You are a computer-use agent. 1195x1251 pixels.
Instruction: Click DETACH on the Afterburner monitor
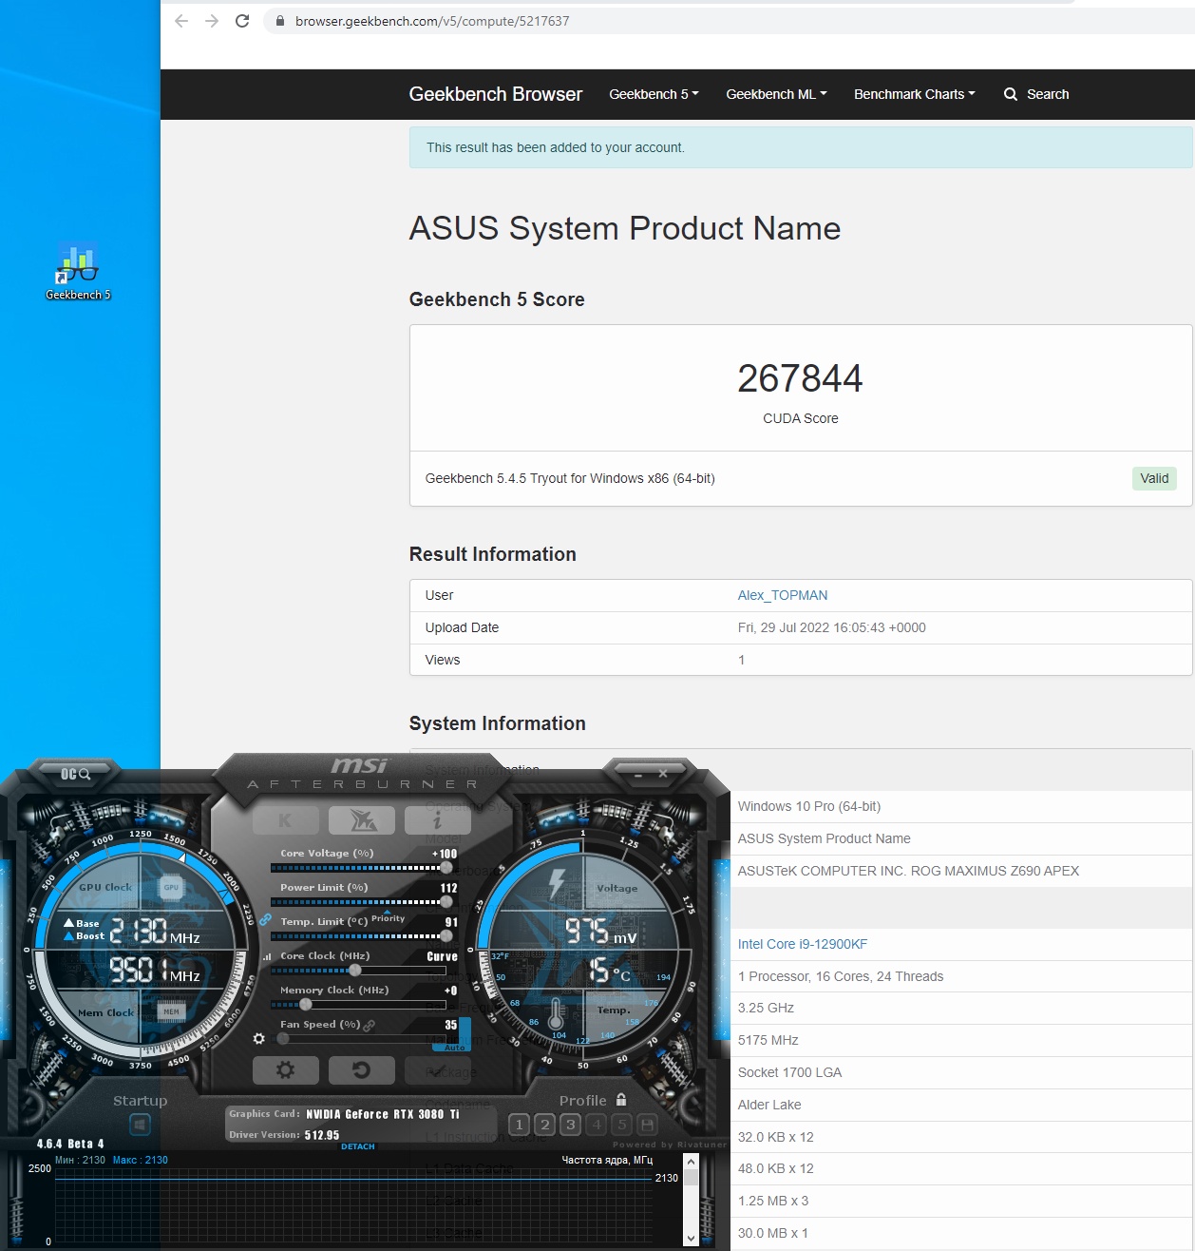coord(358,1146)
